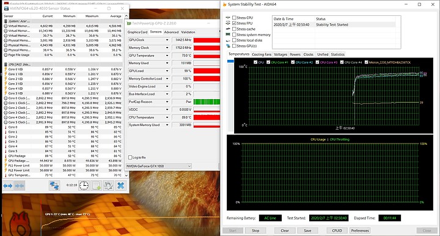Image resolution: width=440 pixels, height=236 pixels.
Task: Click GPU-Z title bar logo icon
Action: (x=129, y=23)
